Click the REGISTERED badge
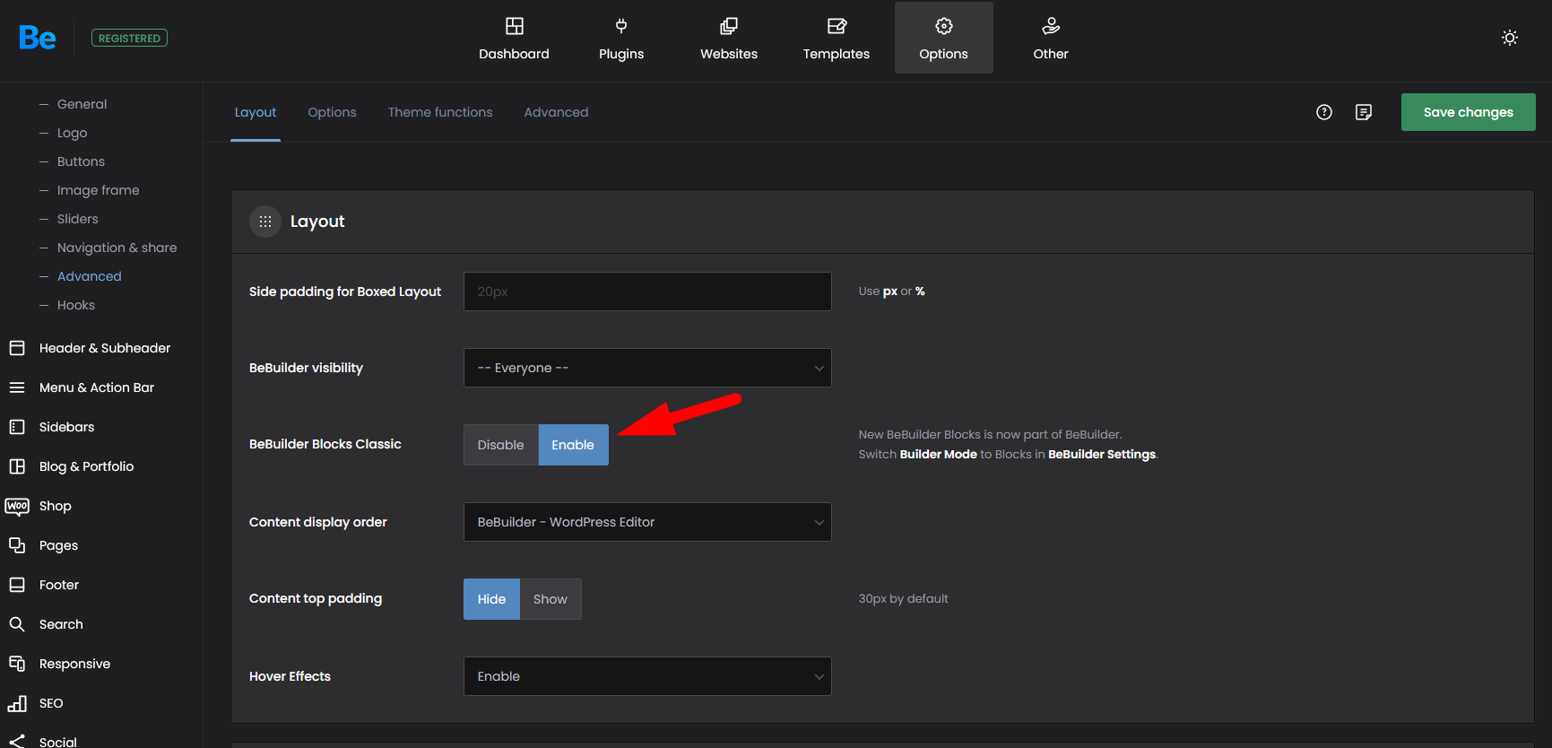The image size is (1552, 748). pos(129,38)
